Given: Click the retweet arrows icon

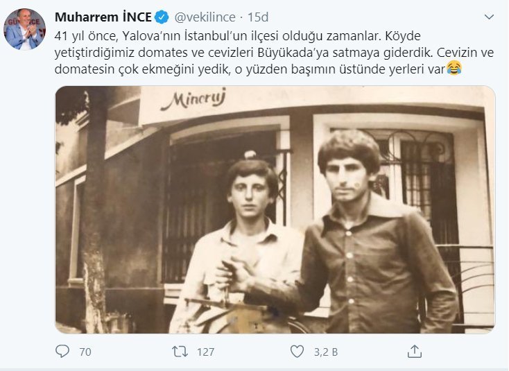Looking at the screenshot, I should [180, 352].
